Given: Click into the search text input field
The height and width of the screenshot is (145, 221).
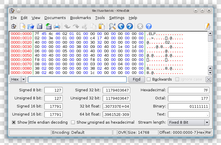Looking at the screenshot, I should click(77, 79).
